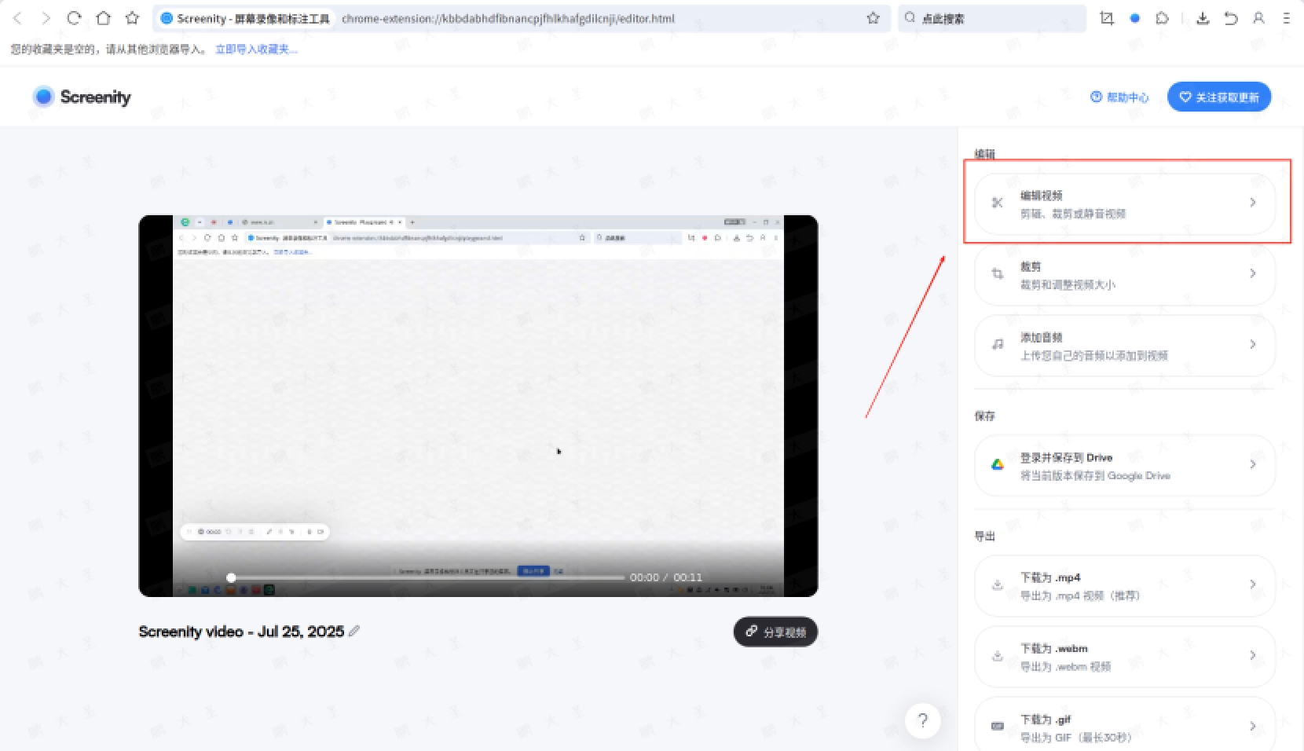Click the music note icon for 添加音频

point(997,344)
